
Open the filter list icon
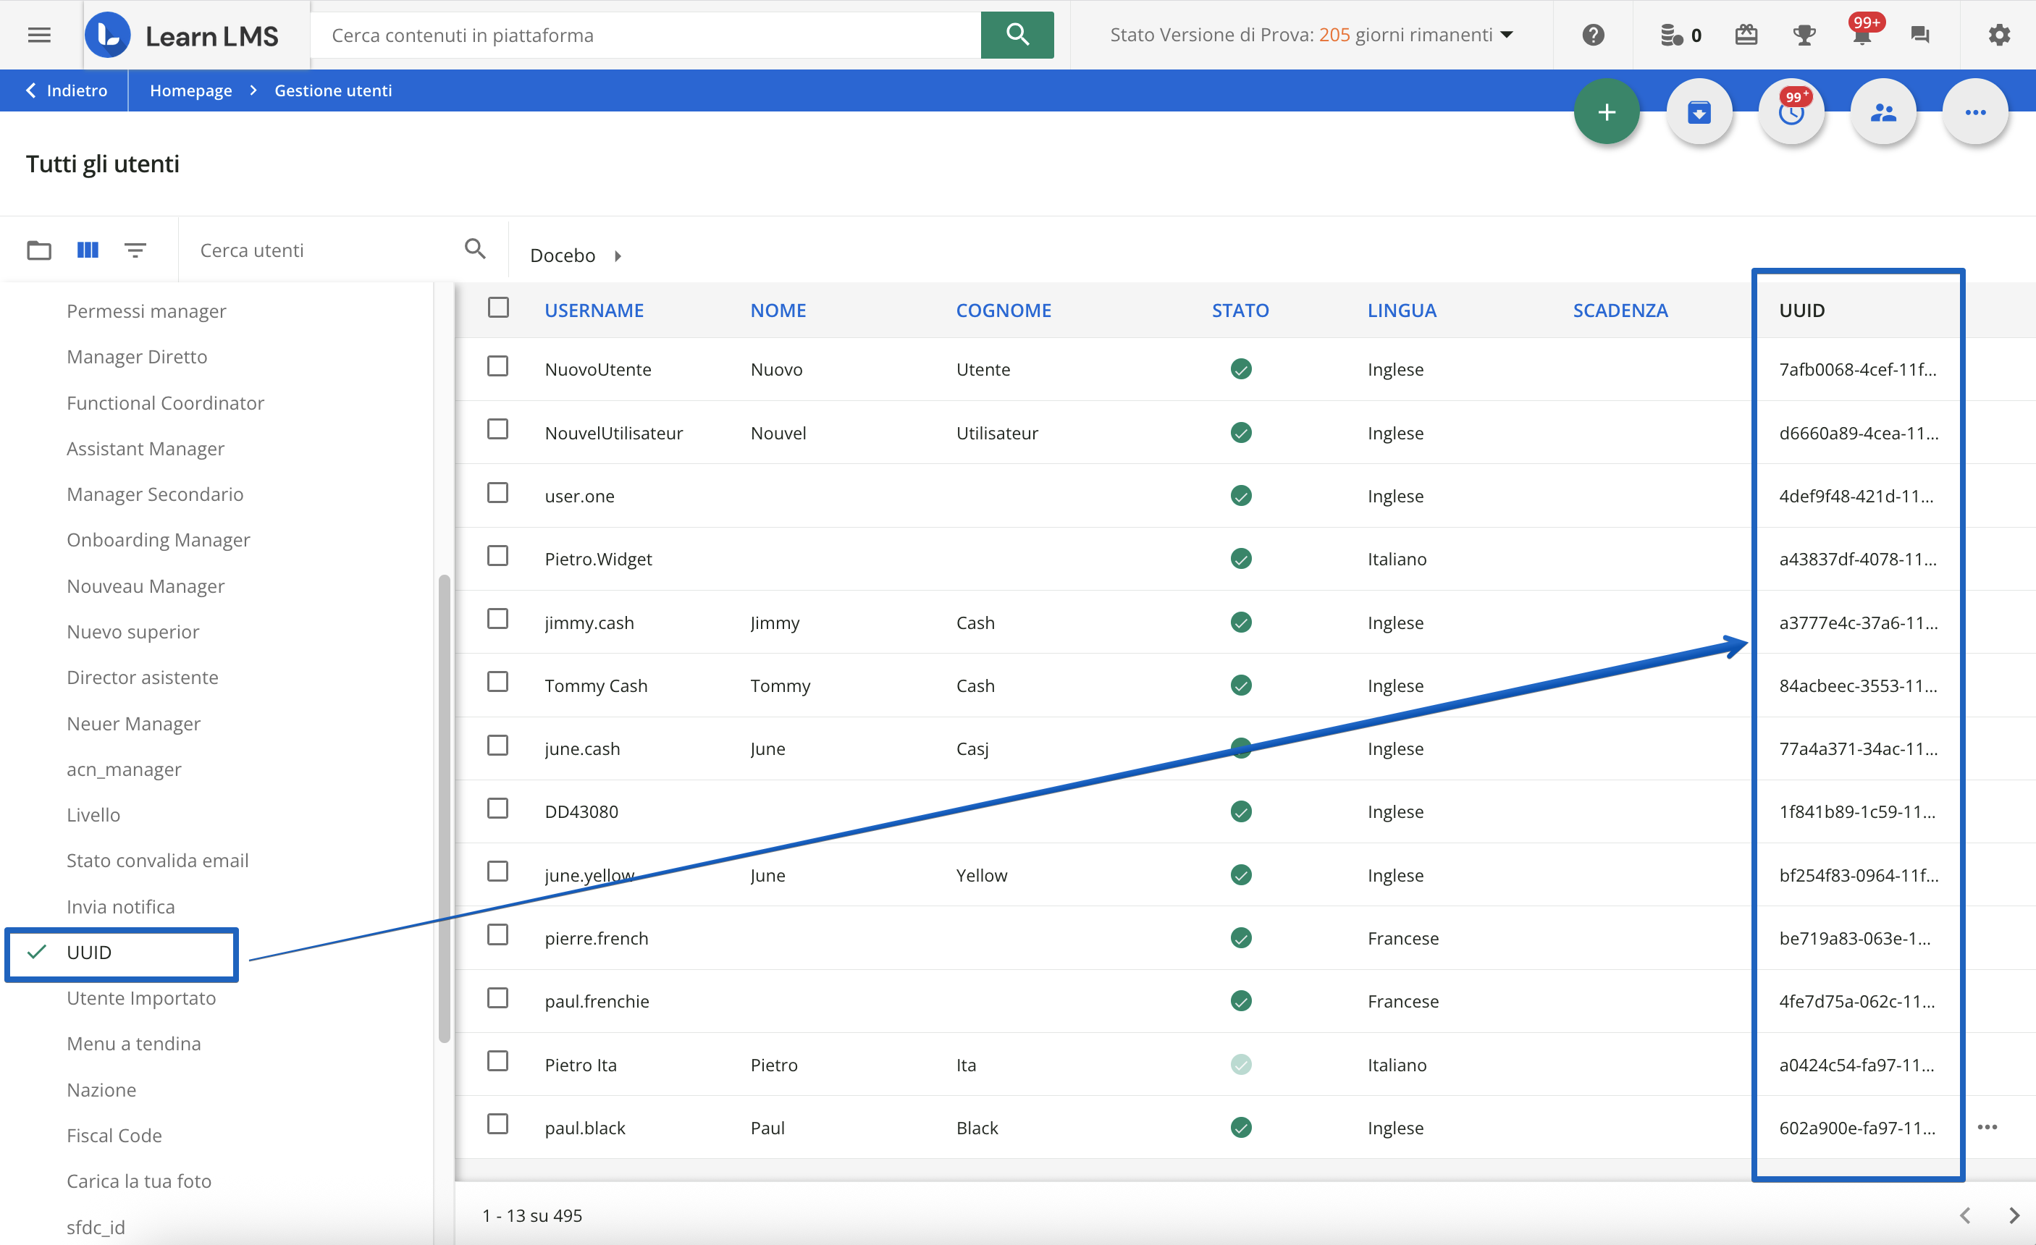click(x=135, y=250)
